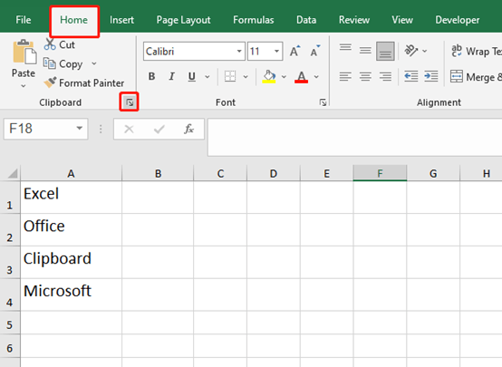Click the Cut scissors icon
This screenshot has width=502, height=367.
[x=50, y=44]
